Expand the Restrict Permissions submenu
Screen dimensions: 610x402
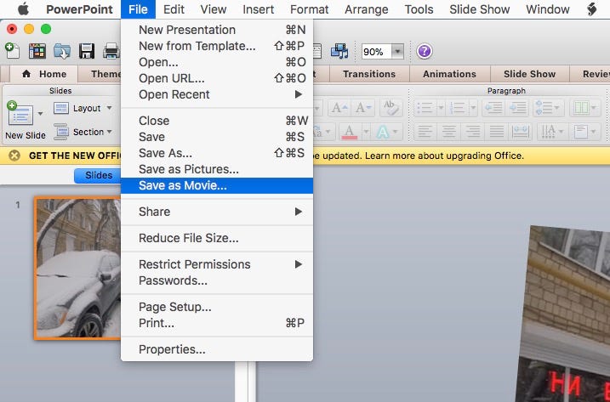click(x=217, y=264)
